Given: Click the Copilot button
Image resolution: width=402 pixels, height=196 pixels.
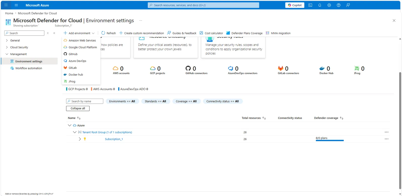Looking at the screenshot, I should coord(295,5).
